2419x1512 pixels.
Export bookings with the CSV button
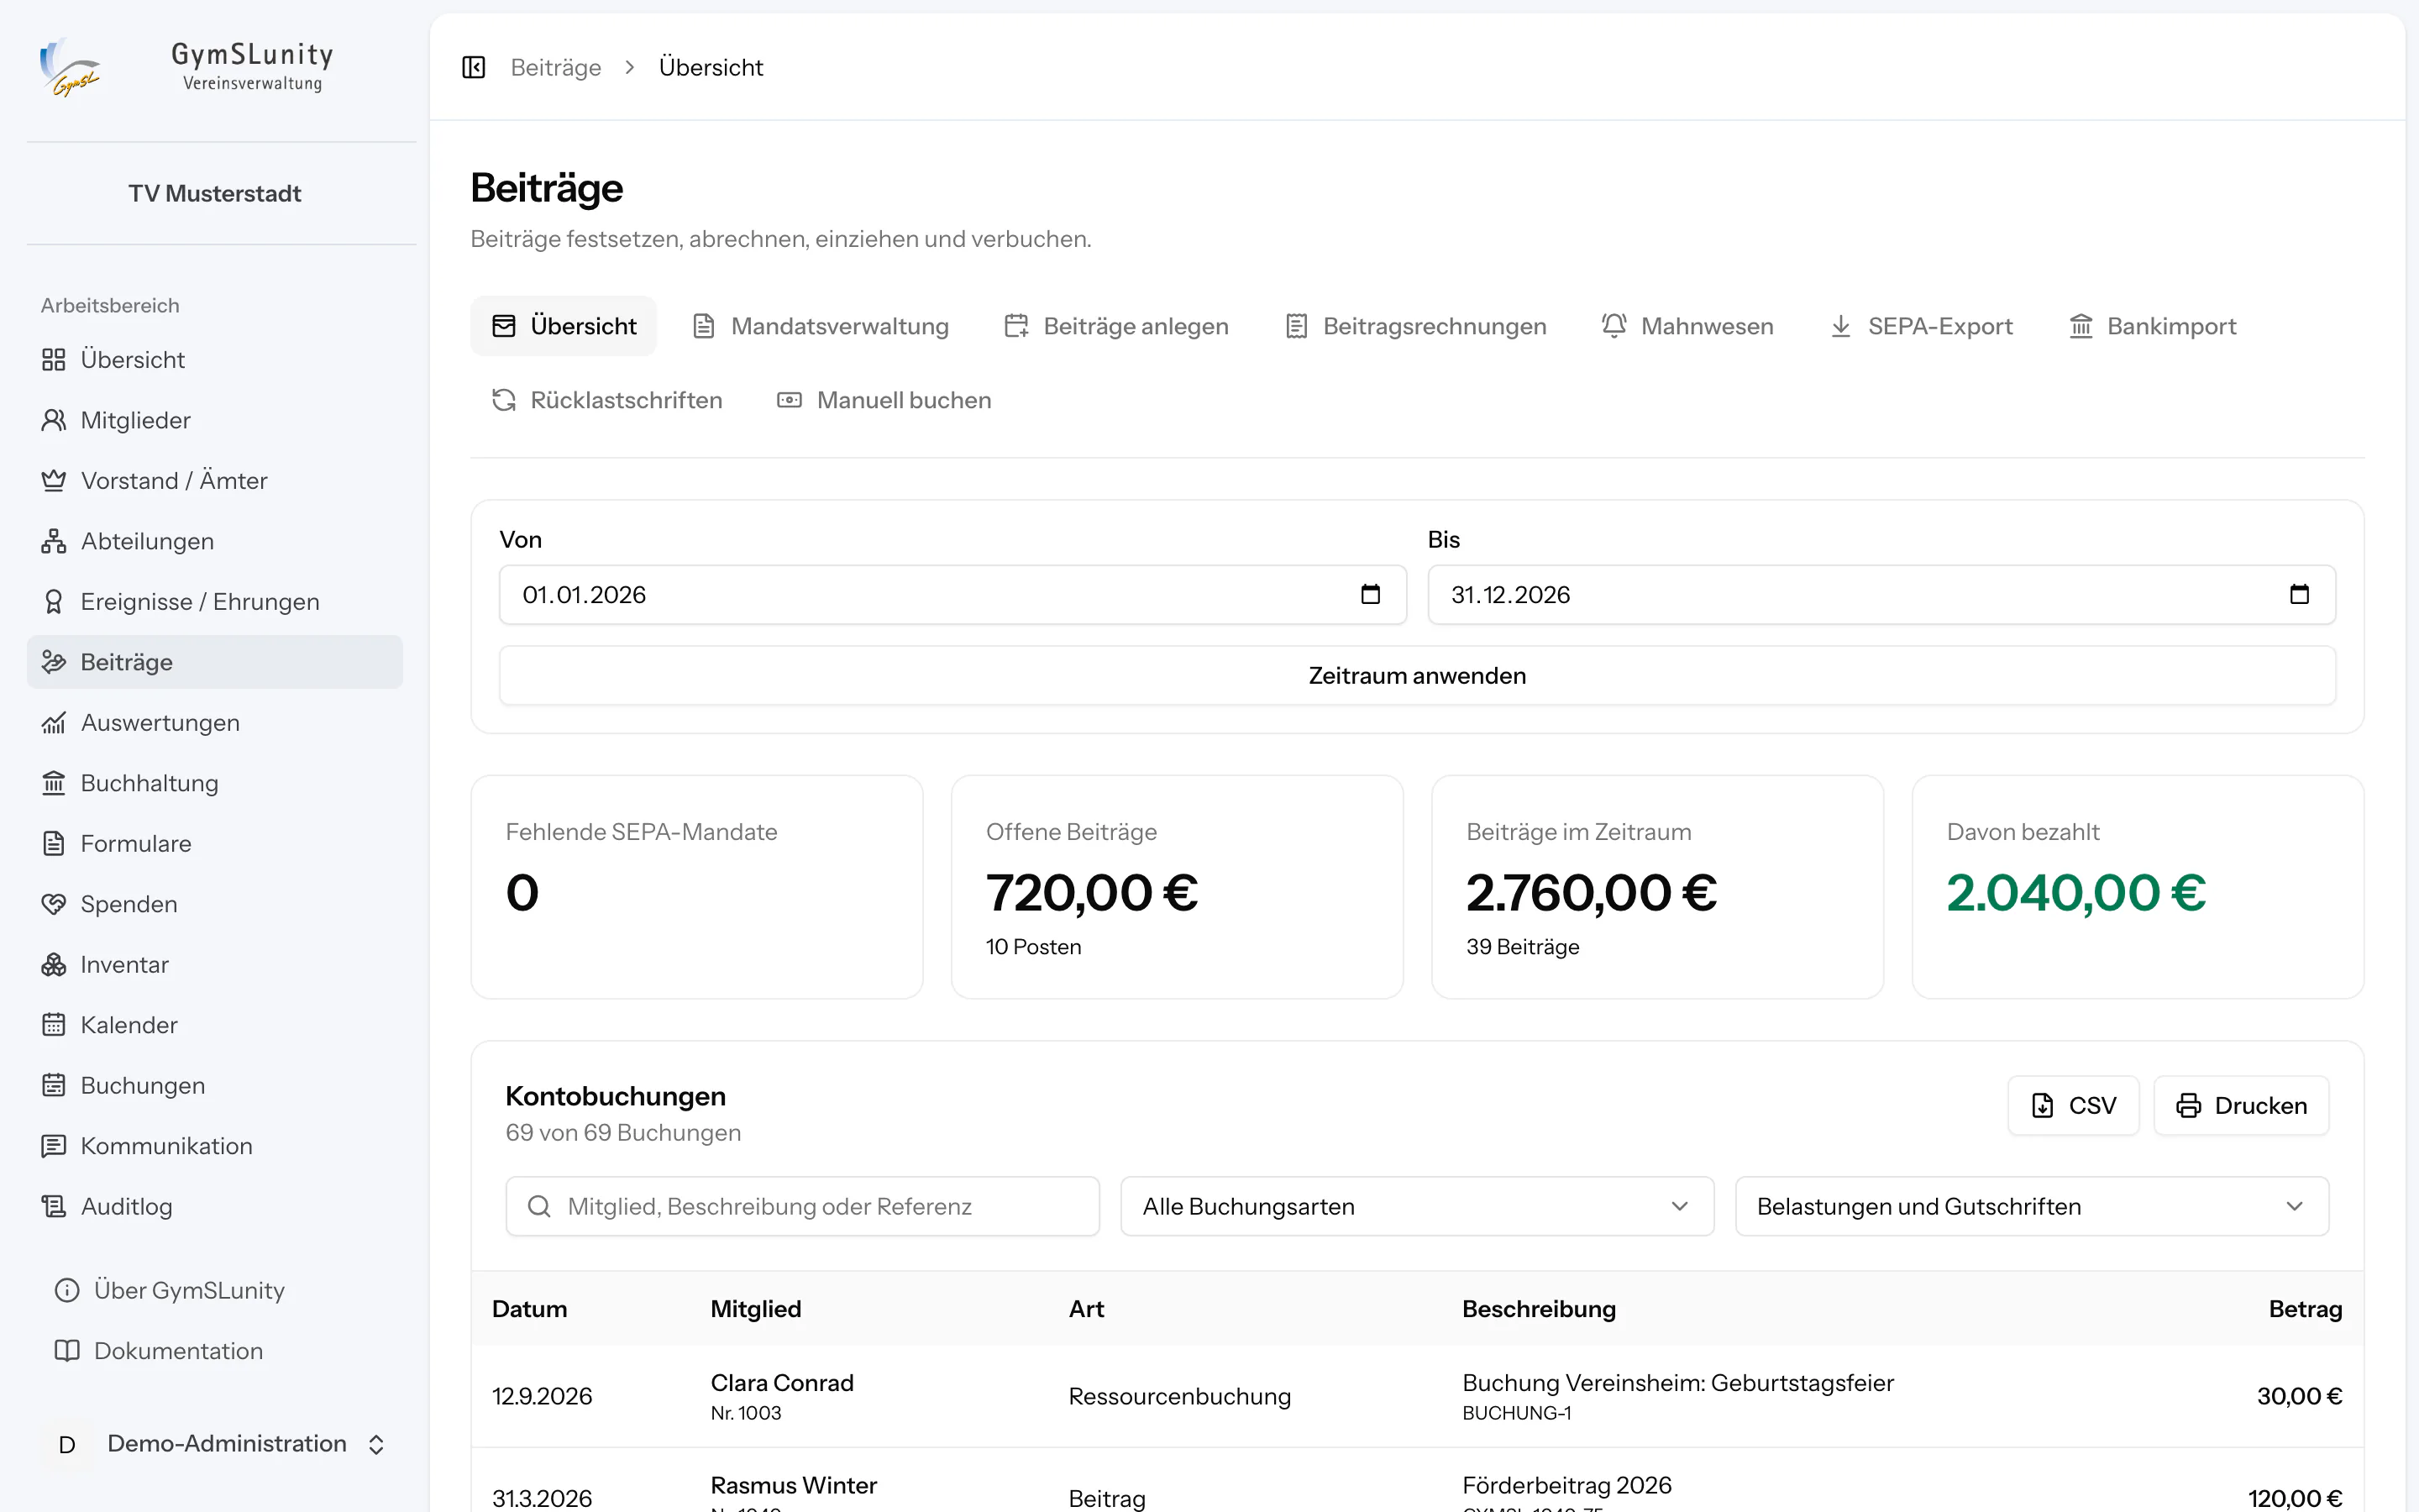coord(2073,1105)
